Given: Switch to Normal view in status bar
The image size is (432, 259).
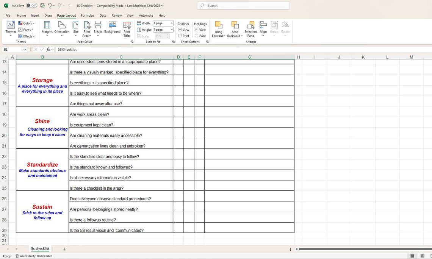Looking at the screenshot, I should click(412, 256).
